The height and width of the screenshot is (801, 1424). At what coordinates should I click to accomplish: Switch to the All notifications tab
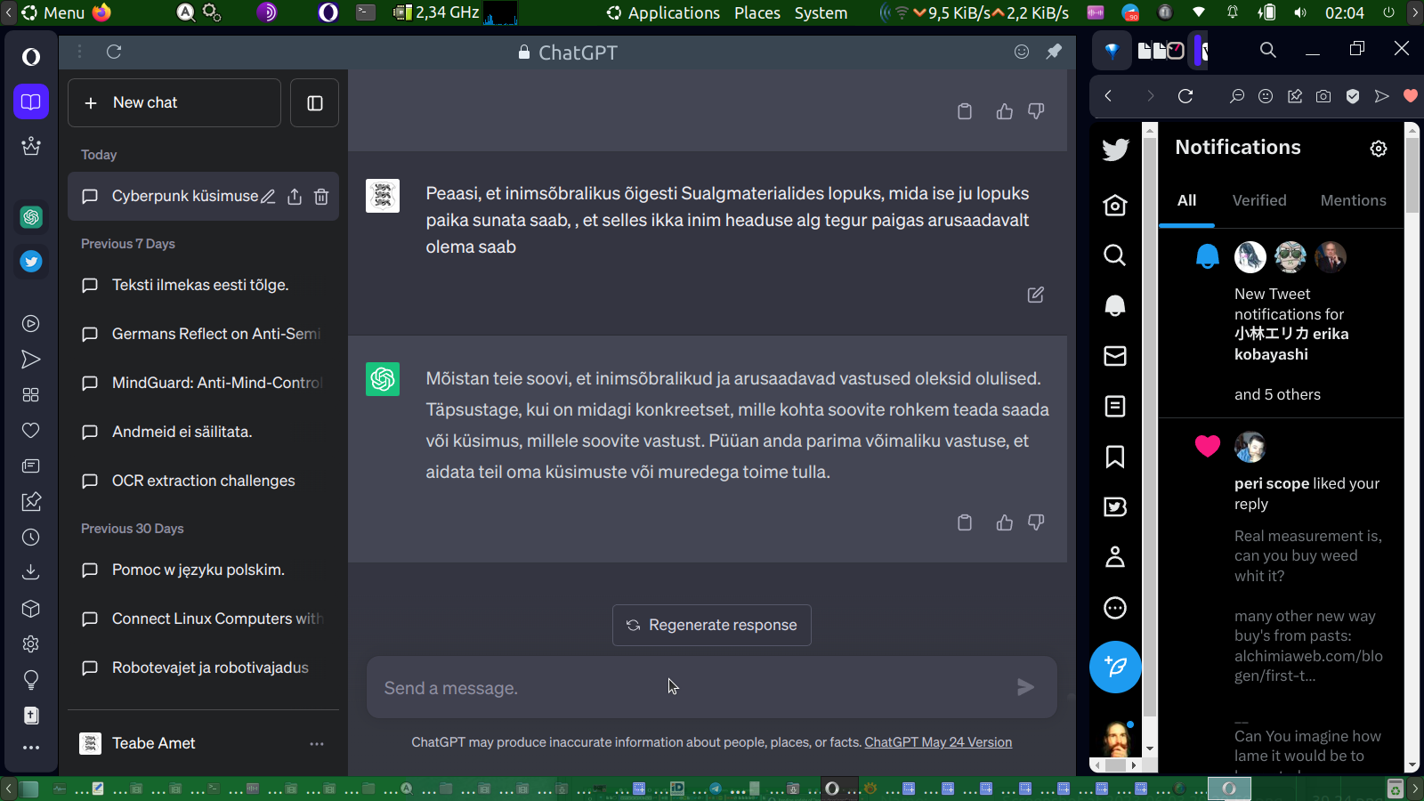pos(1187,201)
